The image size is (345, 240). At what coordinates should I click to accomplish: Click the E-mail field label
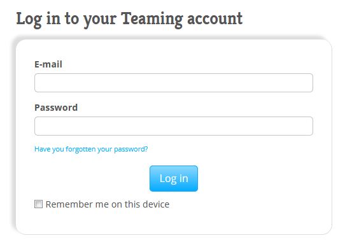pyautogui.click(x=48, y=64)
